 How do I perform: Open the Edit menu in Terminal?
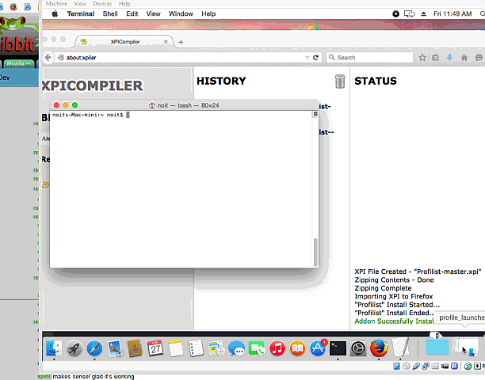(132, 14)
